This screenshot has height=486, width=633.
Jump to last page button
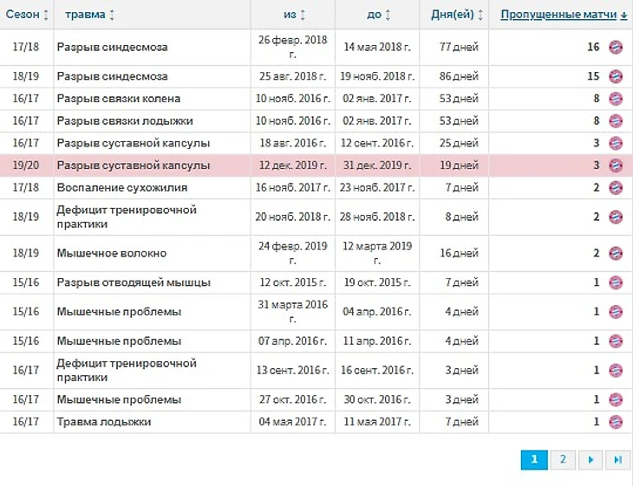pos(617,460)
